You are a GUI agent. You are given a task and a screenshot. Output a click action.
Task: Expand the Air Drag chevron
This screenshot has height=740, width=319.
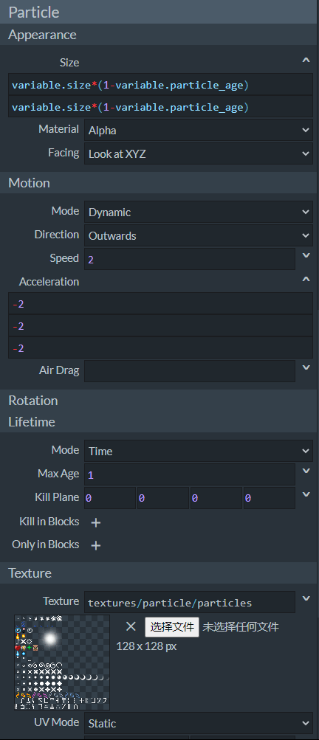tap(306, 367)
